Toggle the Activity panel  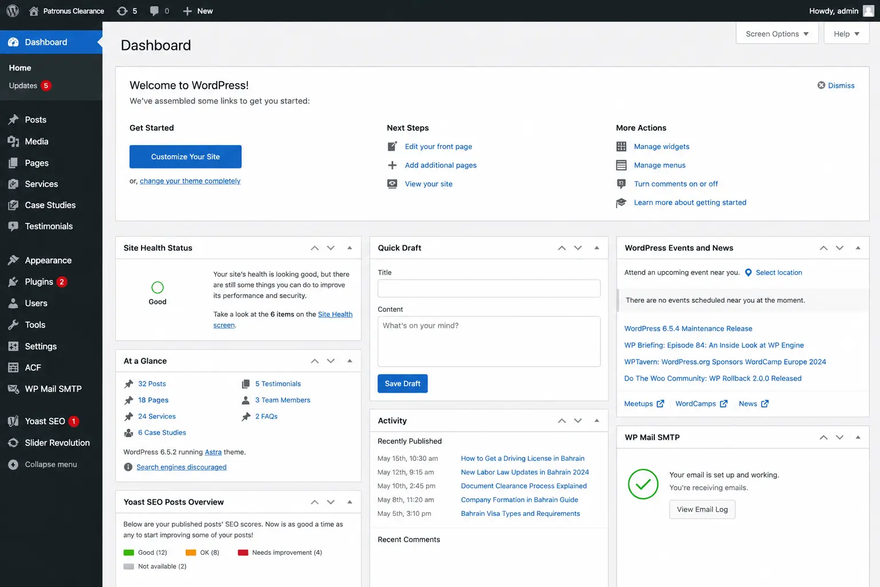(596, 420)
